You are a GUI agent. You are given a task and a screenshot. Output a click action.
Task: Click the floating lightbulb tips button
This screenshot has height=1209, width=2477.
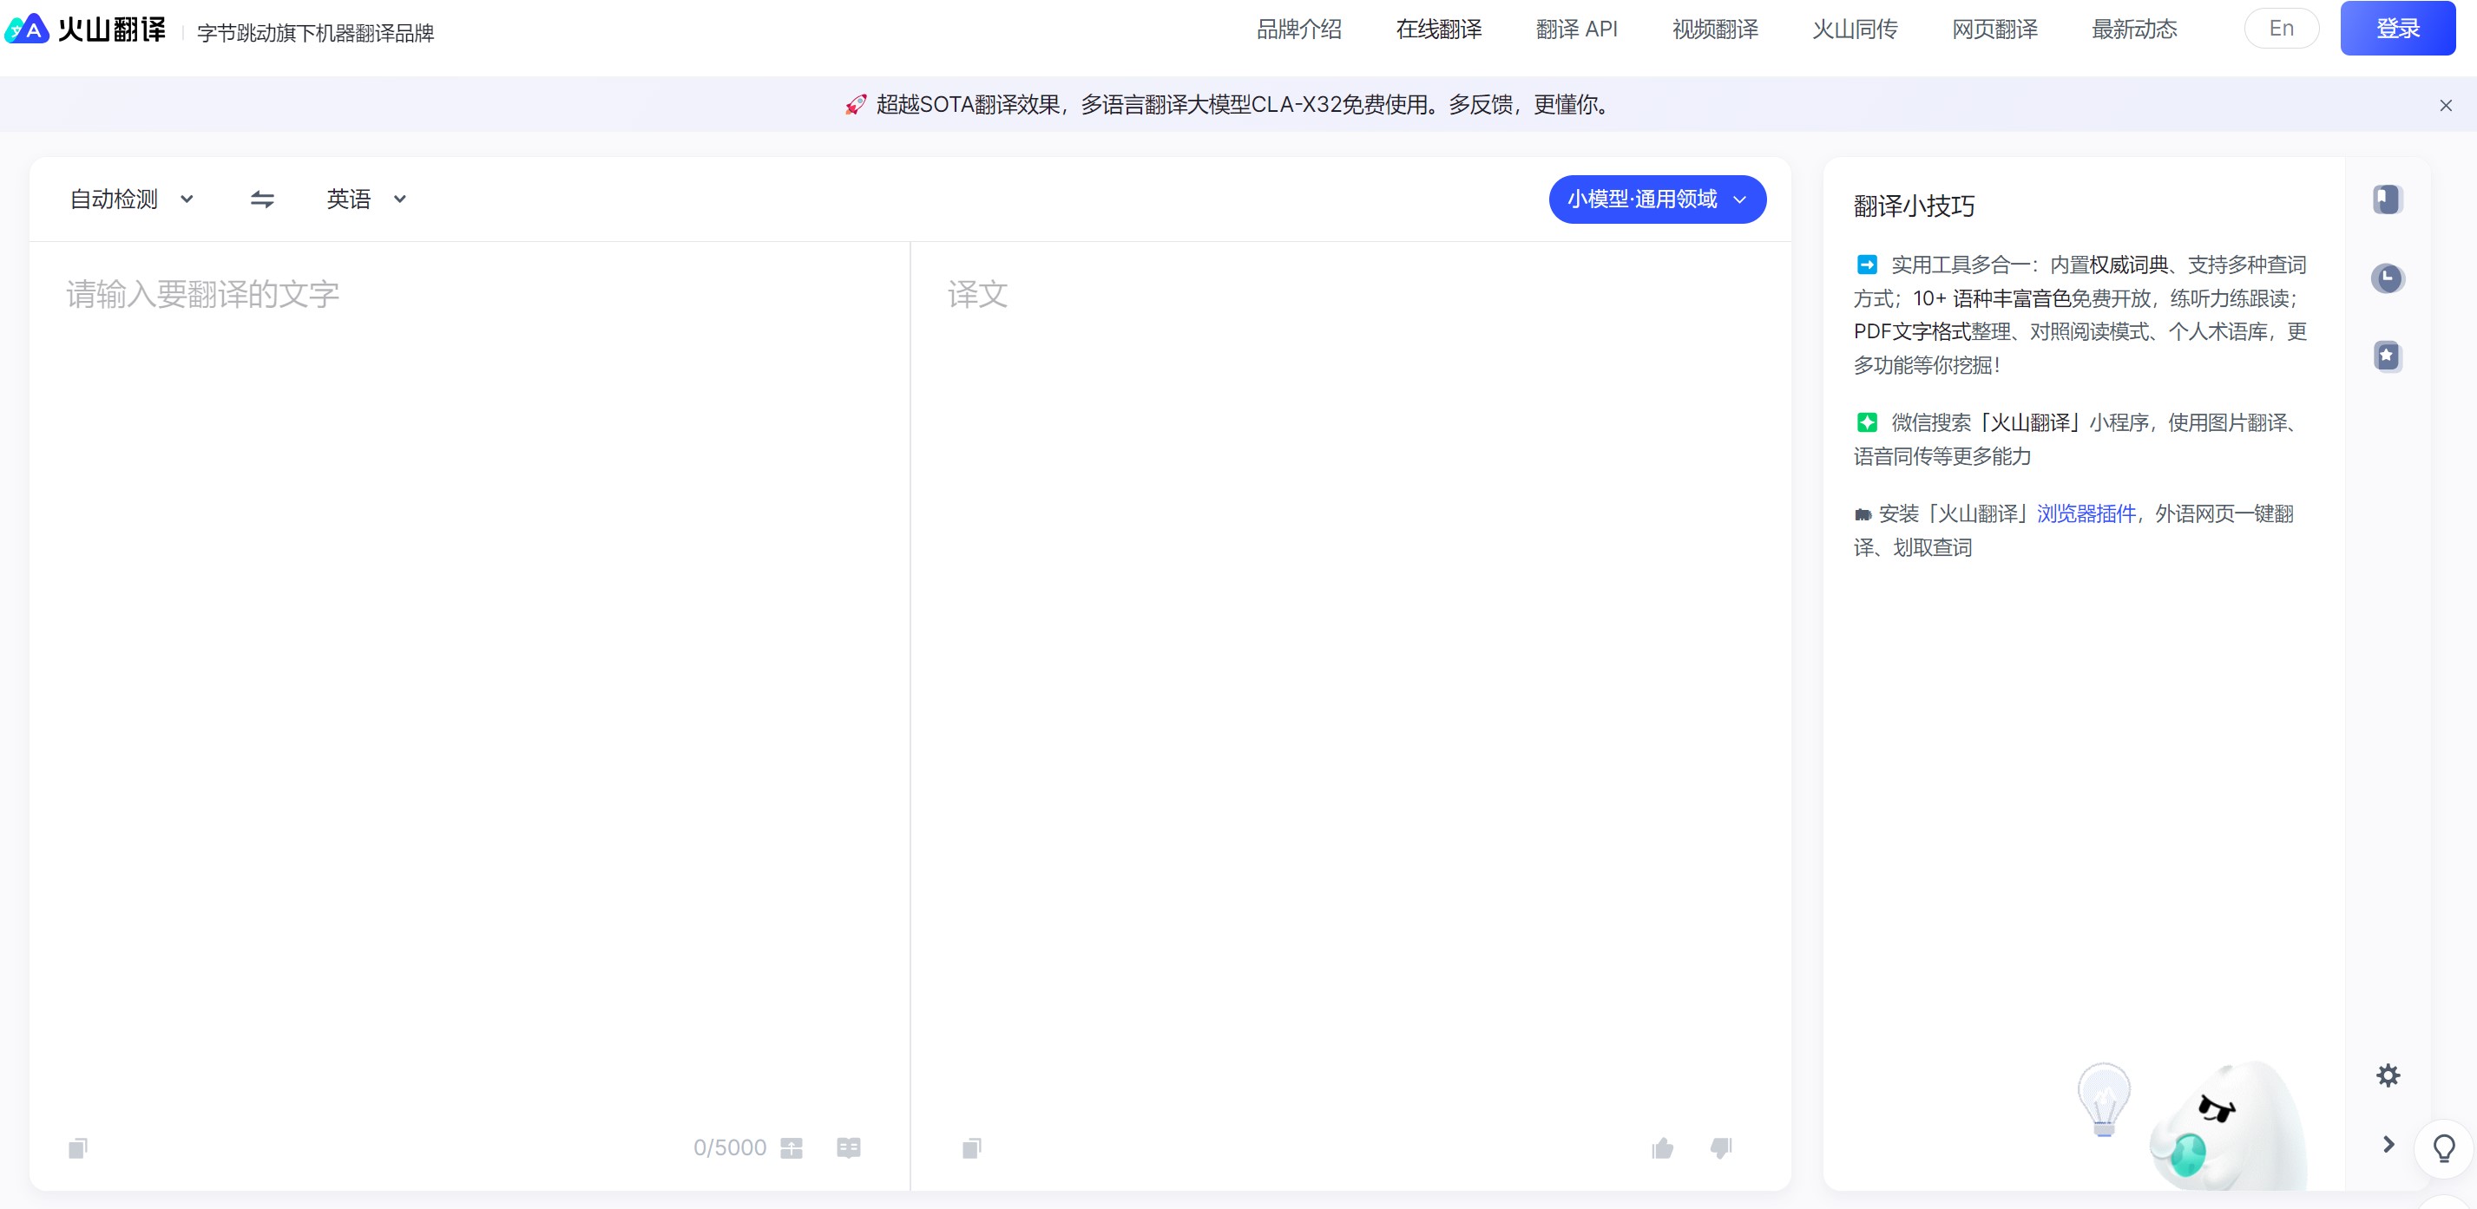coord(2444,1147)
